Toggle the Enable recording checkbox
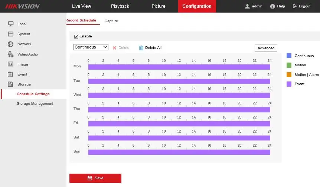The height and width of the screenshot is (187, 320). point(76,36)
